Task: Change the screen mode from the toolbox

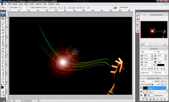Action: pos(3,95)
